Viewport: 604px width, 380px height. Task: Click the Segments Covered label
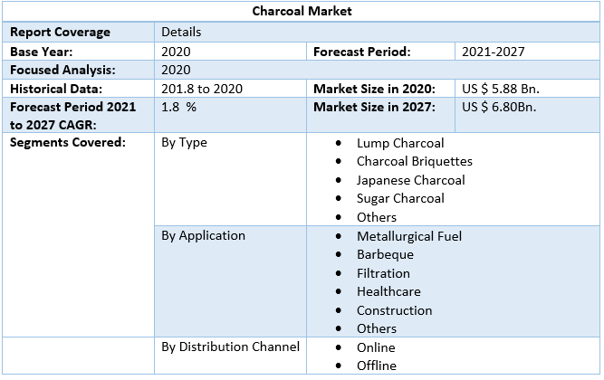(67, 142)
